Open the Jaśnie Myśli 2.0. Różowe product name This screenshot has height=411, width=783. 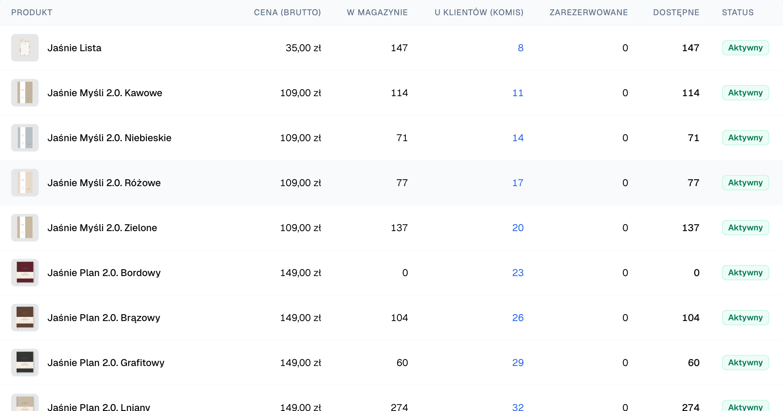tap(104, 183)
